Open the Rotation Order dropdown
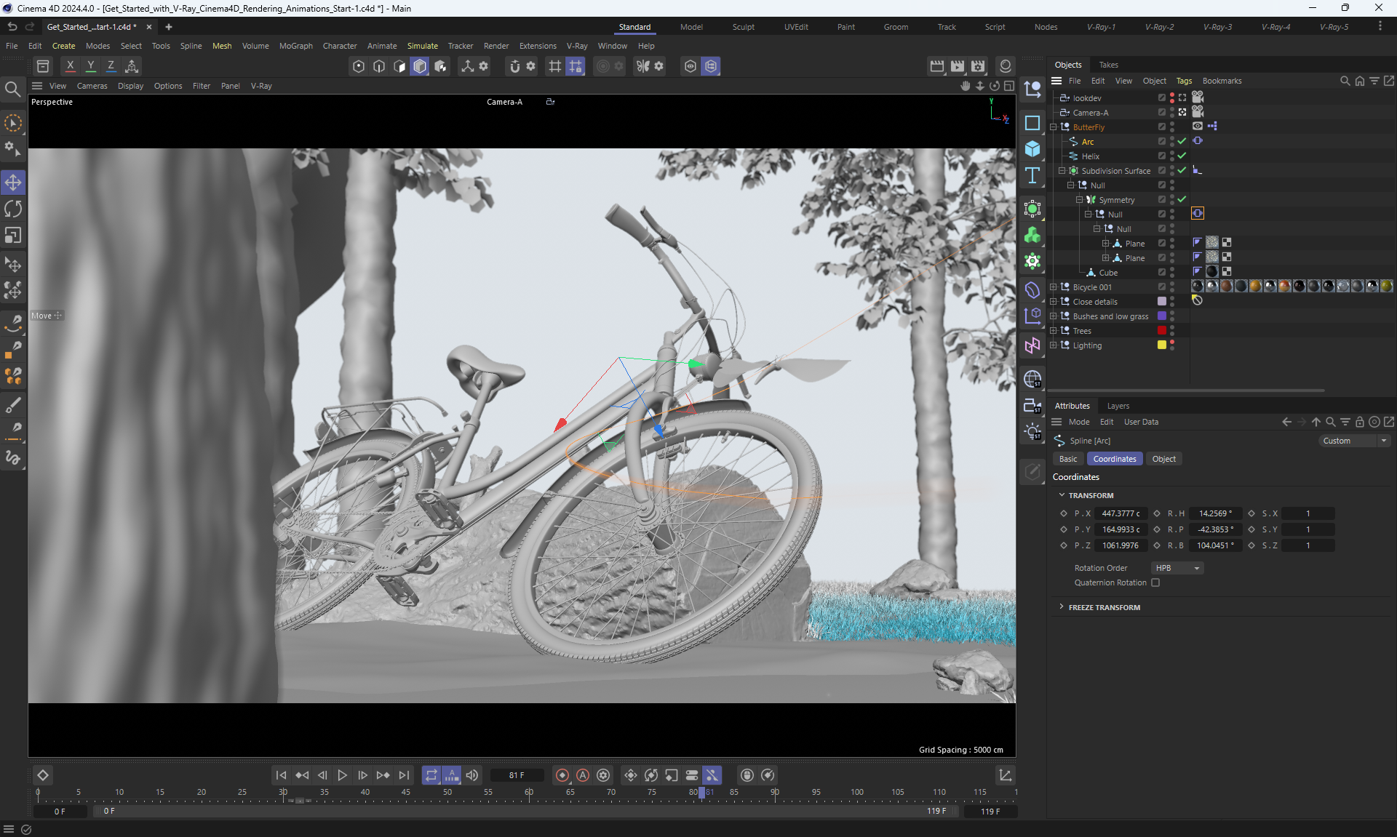 1177,568
